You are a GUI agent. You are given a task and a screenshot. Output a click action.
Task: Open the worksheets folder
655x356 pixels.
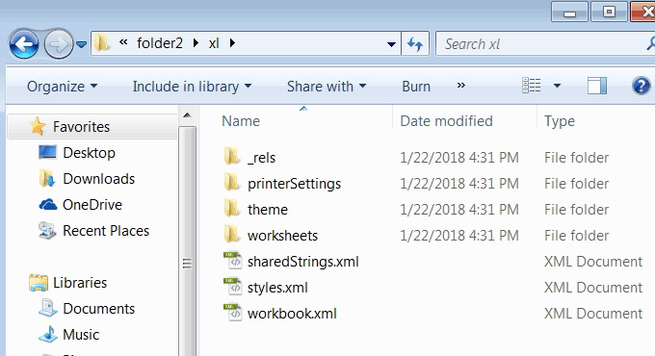point(283,236)
